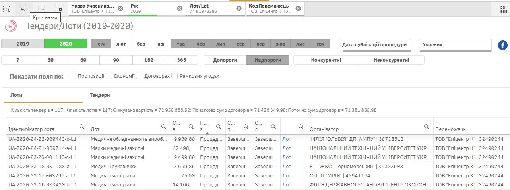Select month сер
510x190 pixels.
click(x=240, y=44)
